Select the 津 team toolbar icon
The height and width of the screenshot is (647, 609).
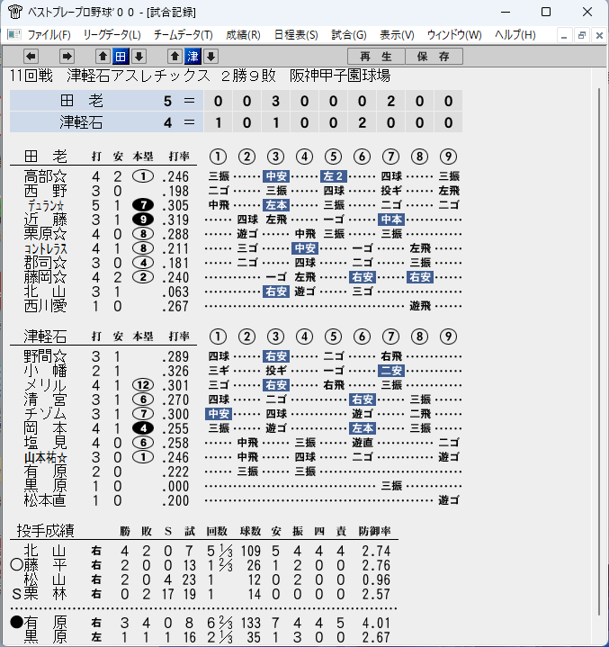[x=193, y=56]
